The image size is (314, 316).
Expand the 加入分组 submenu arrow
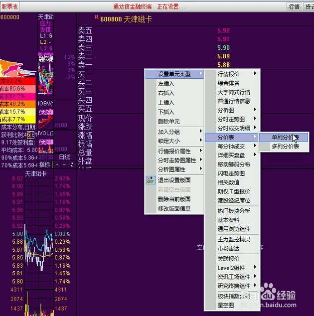tap(201, 131)
